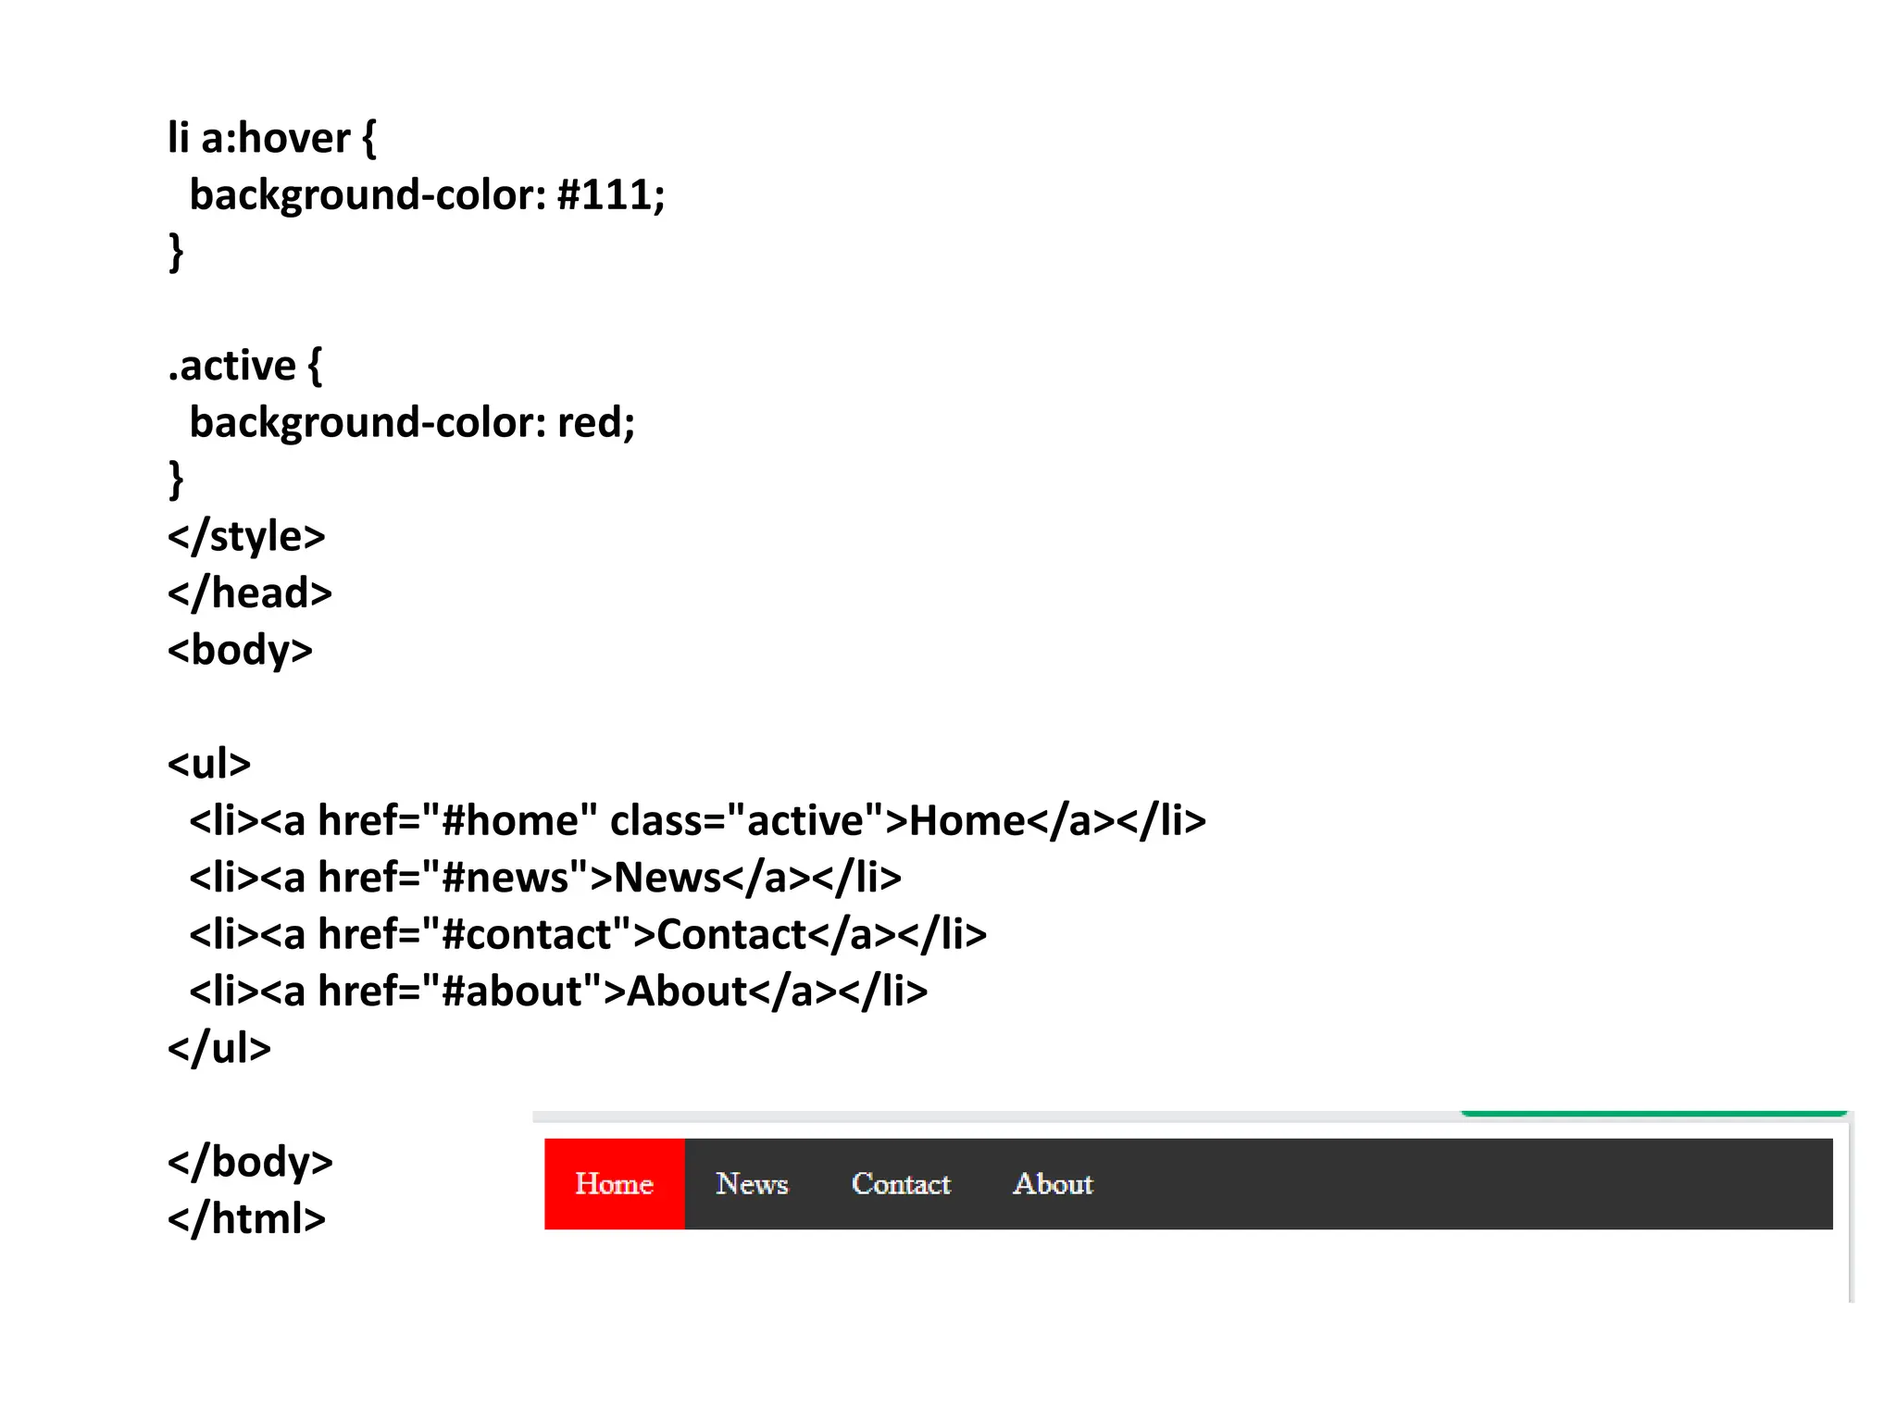Click the 'background-color: #111;' code line
Image resolution: width=1896 pixels, height=1422 pixels.
(427, 195)
